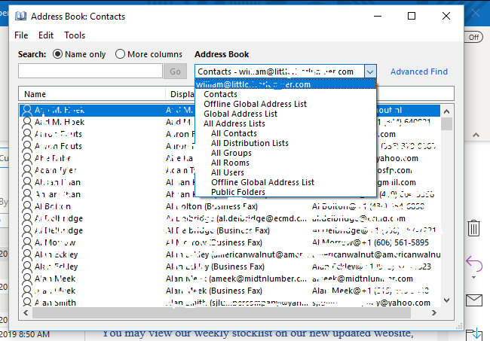The height and width of the screenshot is (341, 490).
Task: Click the Delete trash icon in Outlook window
Action: 473,228
